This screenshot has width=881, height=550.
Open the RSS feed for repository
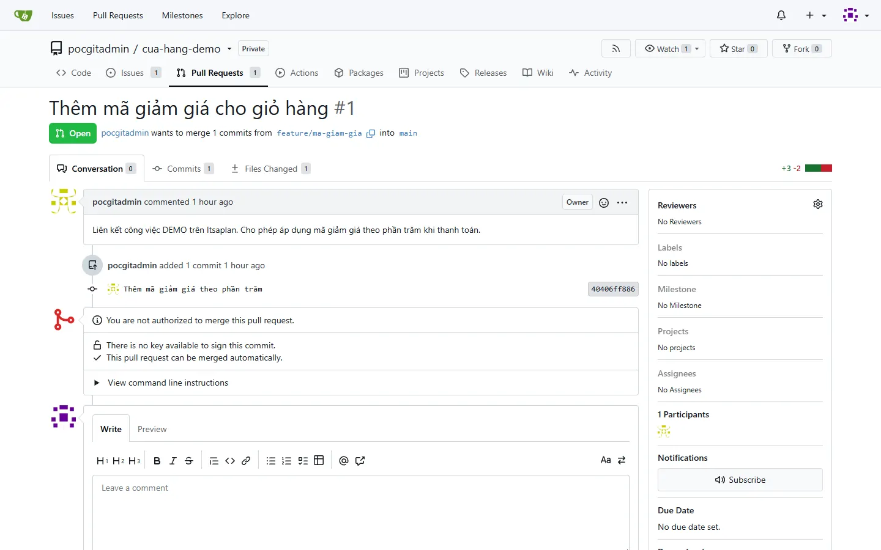(616, 49)
